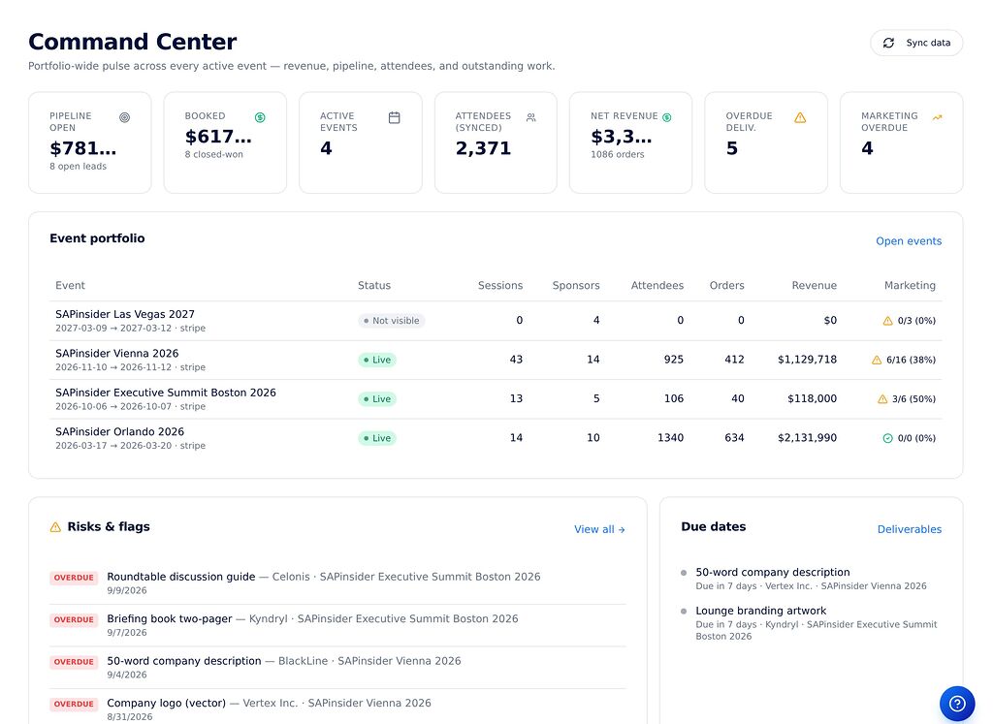Click warning icon next to 0/3 (0%)
993x724 pixels.
coord(888,321)
